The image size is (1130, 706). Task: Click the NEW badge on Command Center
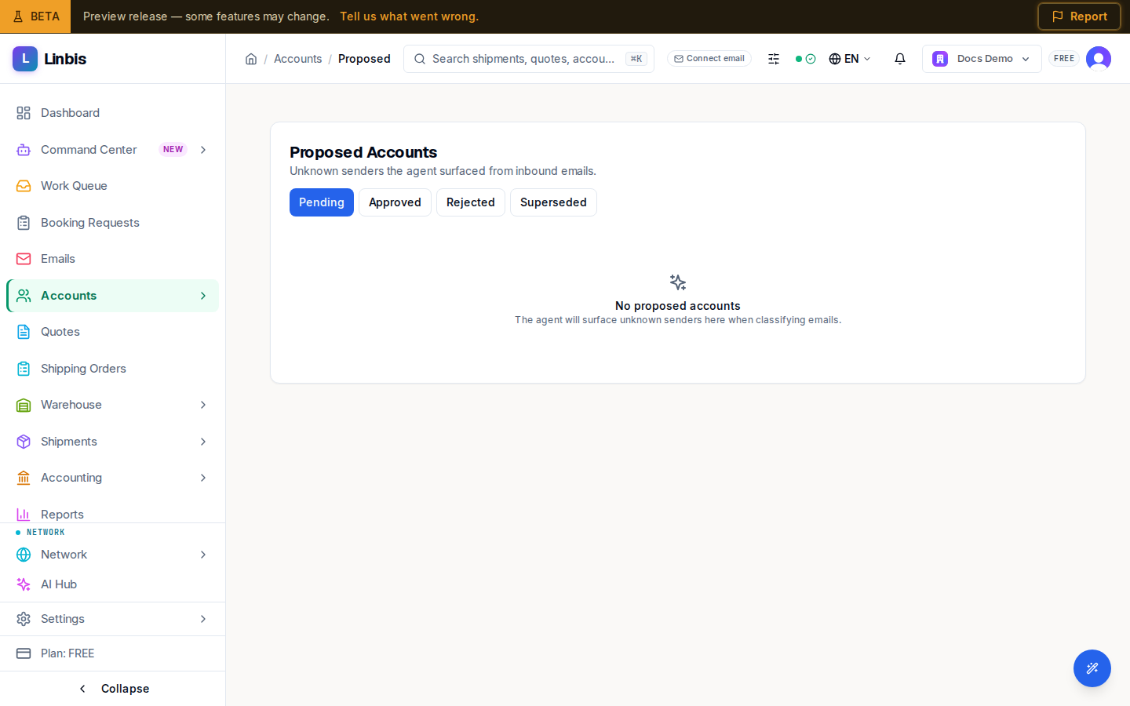tap(173, 150)
